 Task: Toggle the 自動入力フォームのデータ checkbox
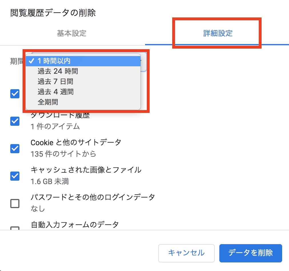pos(15,228)
